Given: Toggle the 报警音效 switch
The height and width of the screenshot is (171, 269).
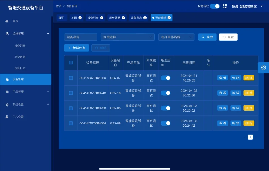Looking at the screenshot, I should (x=215, y=6).
